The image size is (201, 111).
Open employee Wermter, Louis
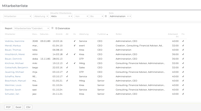[x=13, y=85]
